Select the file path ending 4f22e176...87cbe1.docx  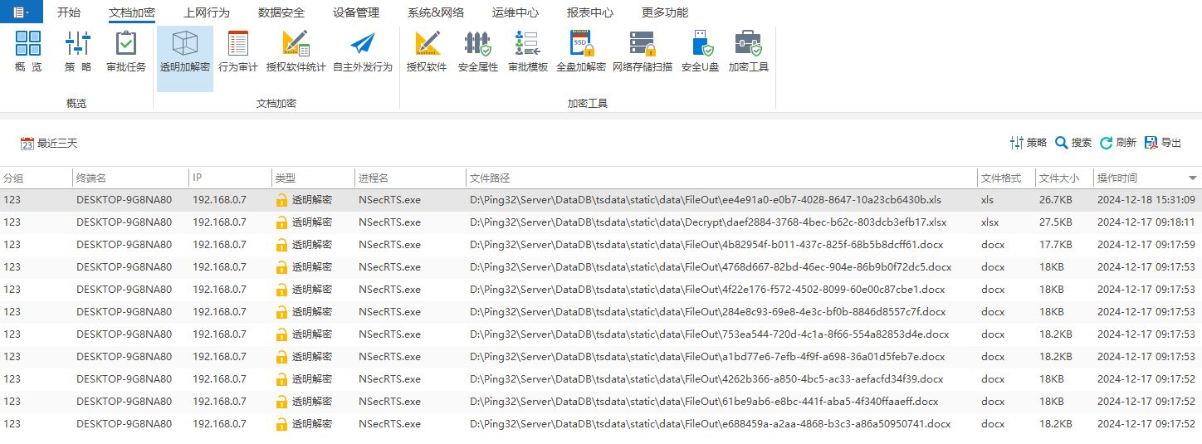point(707,290)
